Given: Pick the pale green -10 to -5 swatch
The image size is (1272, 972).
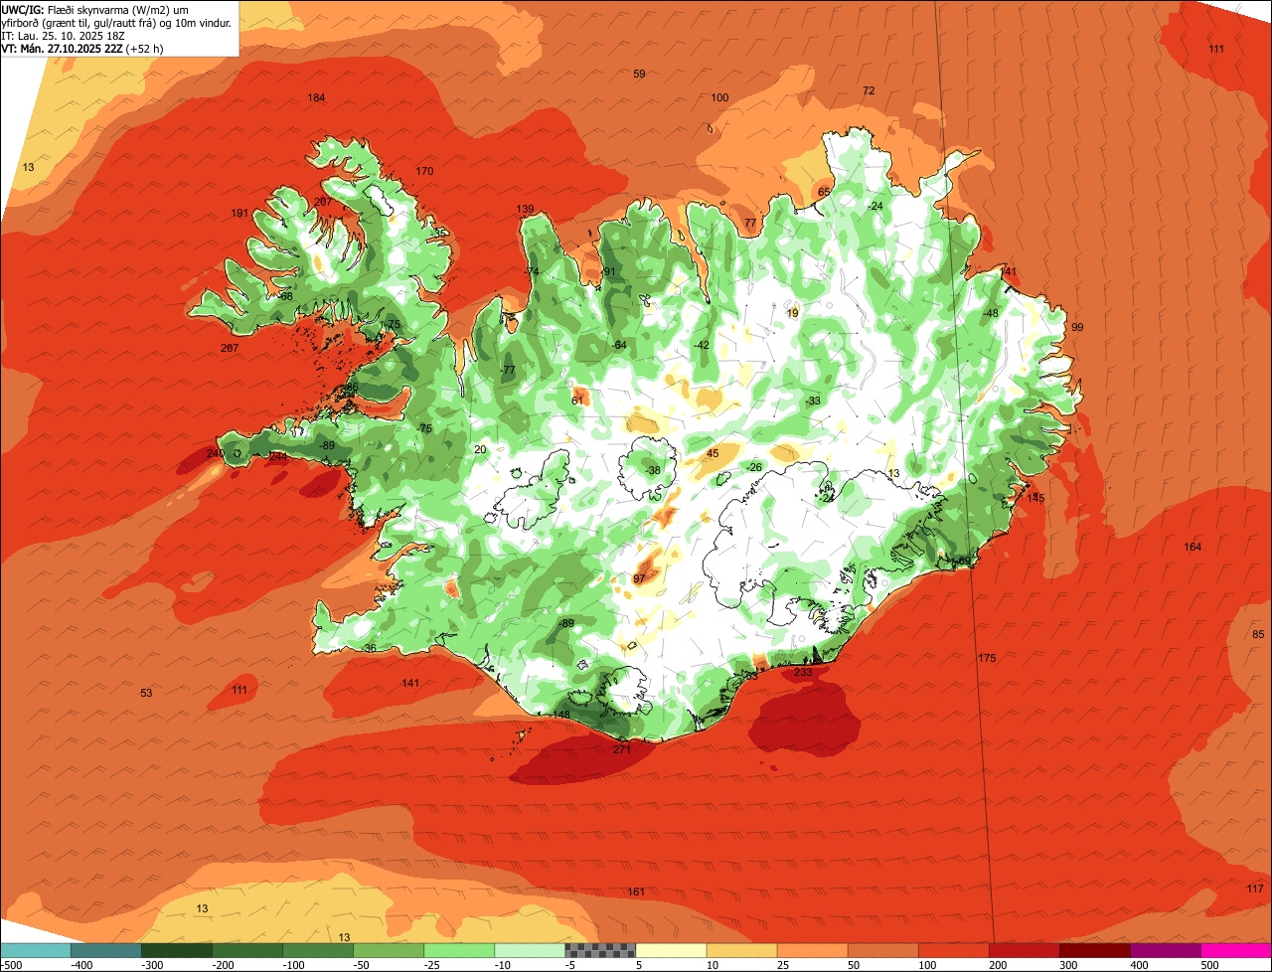Looking at the screenshot, I should point(529,950).
